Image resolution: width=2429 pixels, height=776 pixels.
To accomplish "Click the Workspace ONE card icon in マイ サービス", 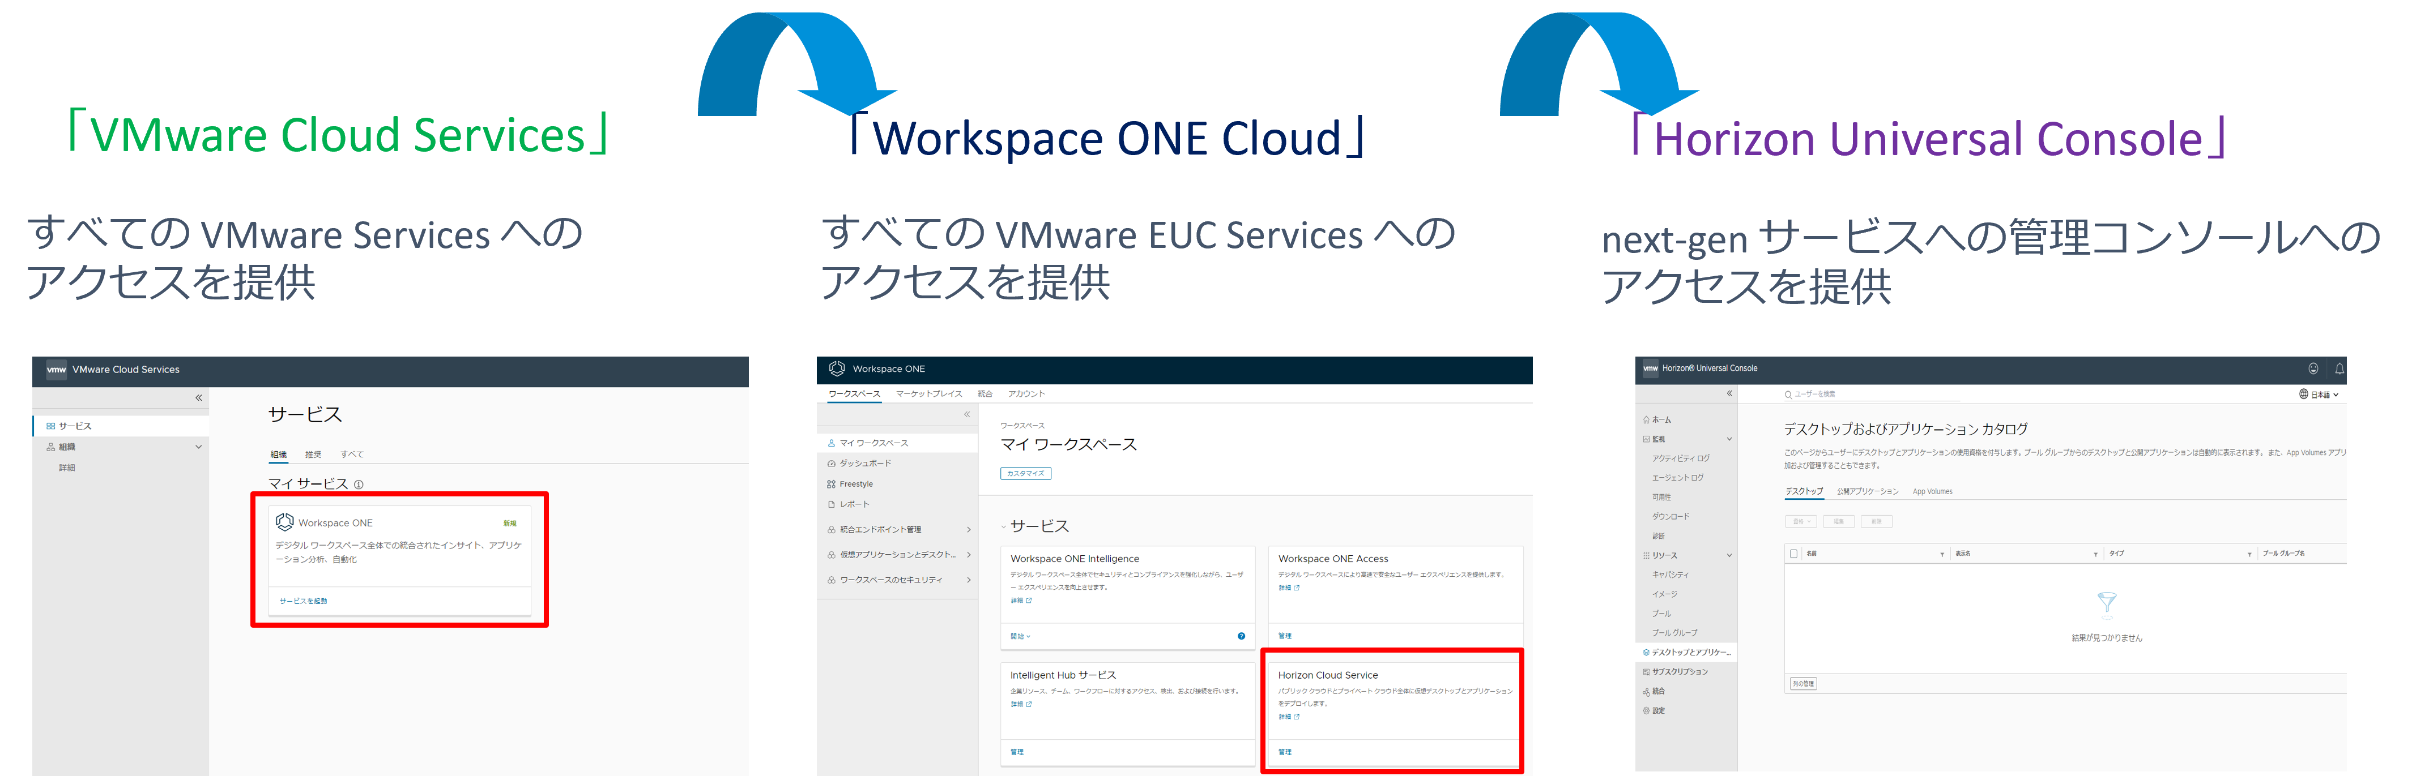I will pyautogui.click(x=284, y=522).
